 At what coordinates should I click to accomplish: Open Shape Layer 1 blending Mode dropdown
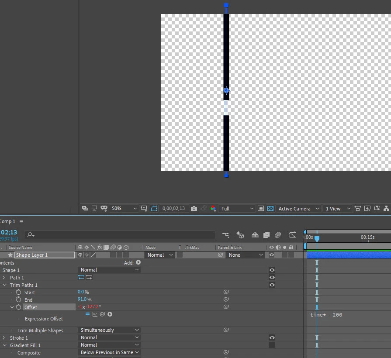[159, 255]
